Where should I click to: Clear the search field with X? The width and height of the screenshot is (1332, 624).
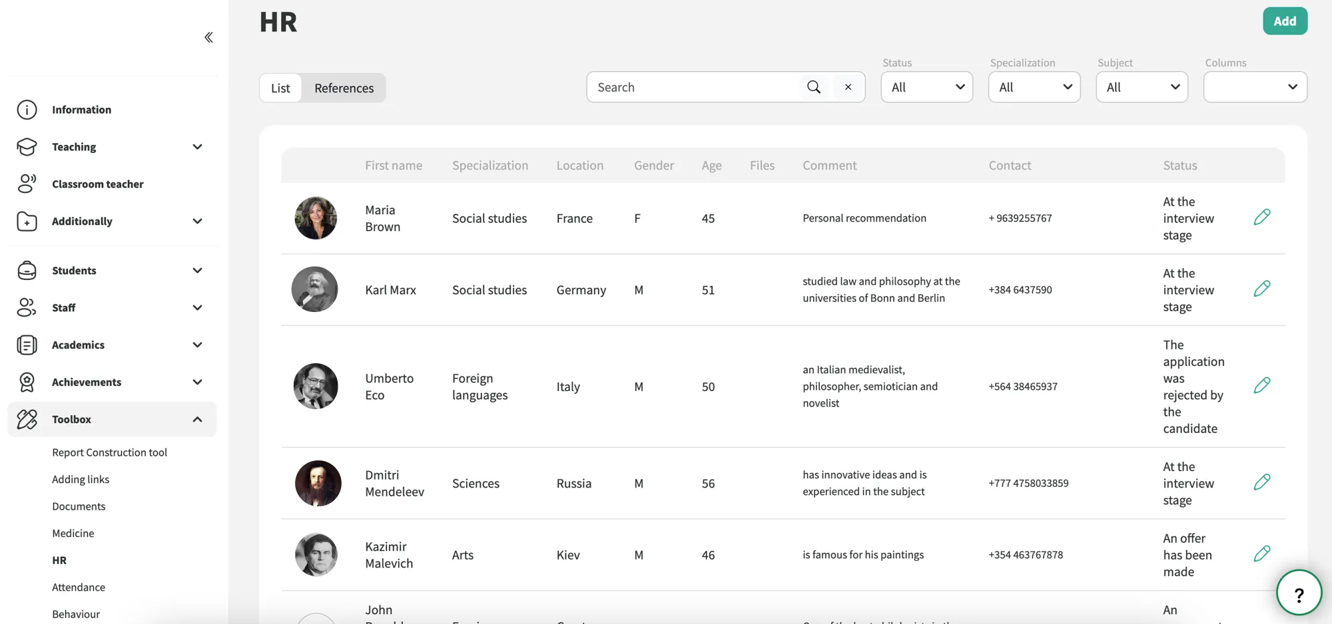tap(848, 87)
